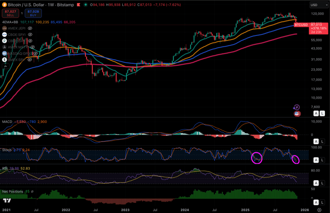Select the RSI indicator legend
330x213 pixels.
point(5,168)
